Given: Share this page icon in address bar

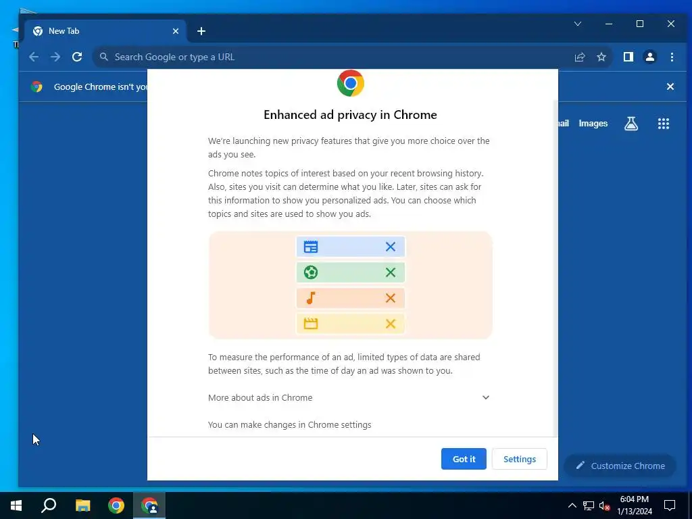Looking at the screenshot, I should pyautogui.click(x=579, y=57).
